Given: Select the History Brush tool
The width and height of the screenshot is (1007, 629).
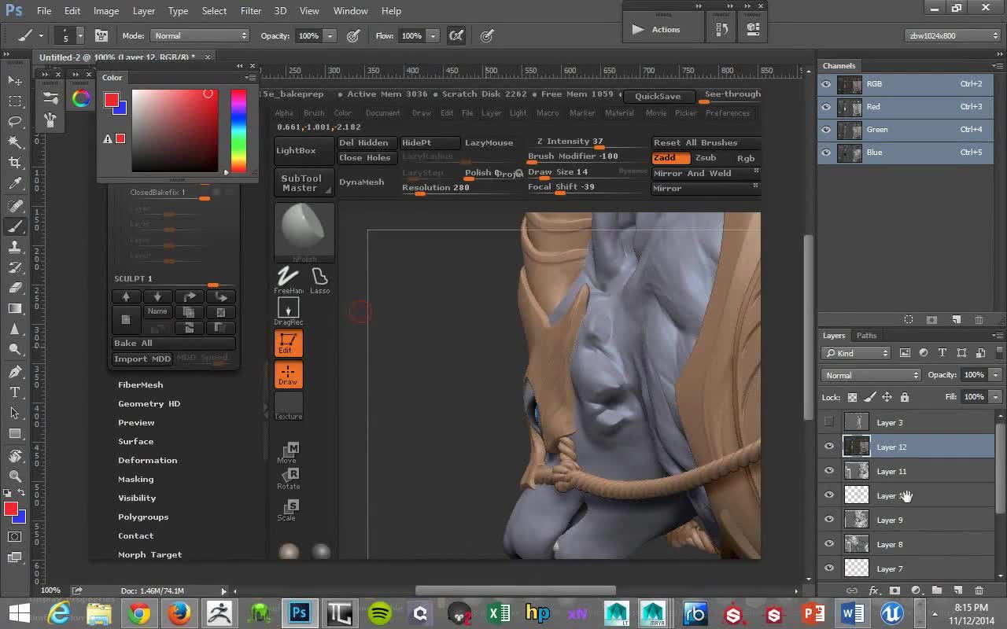Looking at the screenshot, I should click(15, 267).
